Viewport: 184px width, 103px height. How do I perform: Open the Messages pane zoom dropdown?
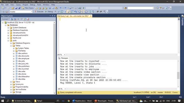click(x=65, y=89)
